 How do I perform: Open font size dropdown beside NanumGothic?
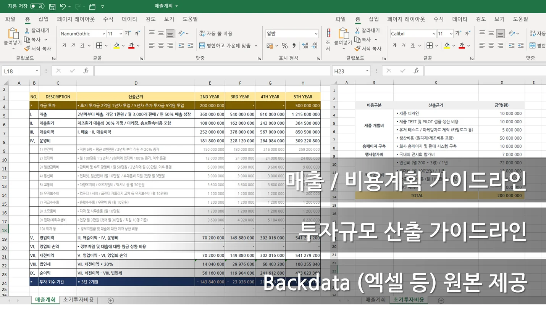click(121, 34)
